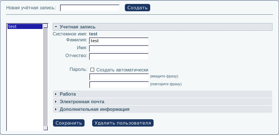Click the password field labeled повторите фразу
The image size is (279, 135).
119,84
